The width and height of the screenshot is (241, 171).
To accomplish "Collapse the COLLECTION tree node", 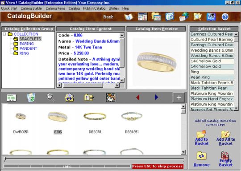I will (4, 34).
